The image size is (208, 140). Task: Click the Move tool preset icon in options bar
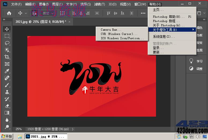[x=20, y=13]
